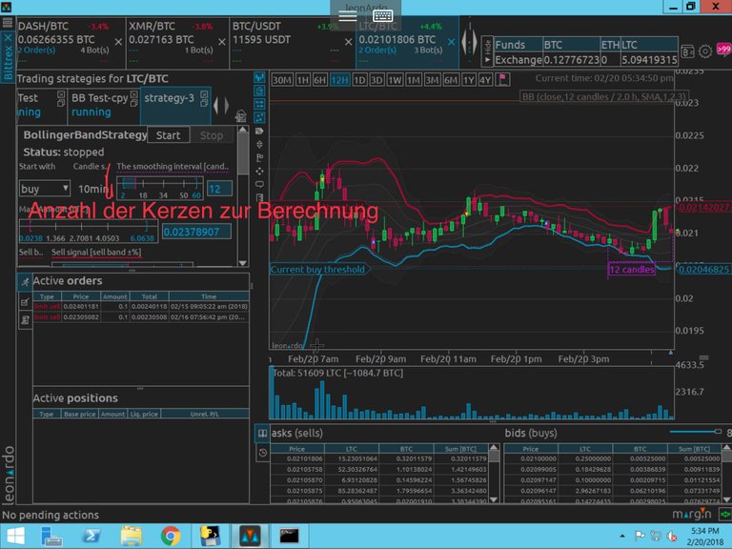Screen dimensions: 732x549
Task: Click the Stop strategy button
Action: (x=212, y=135)
